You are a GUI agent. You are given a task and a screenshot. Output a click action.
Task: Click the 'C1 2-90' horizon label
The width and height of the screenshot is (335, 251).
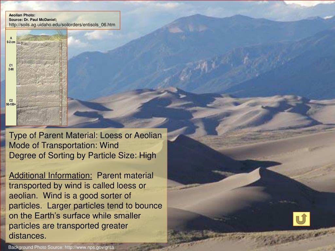[11, 67]
